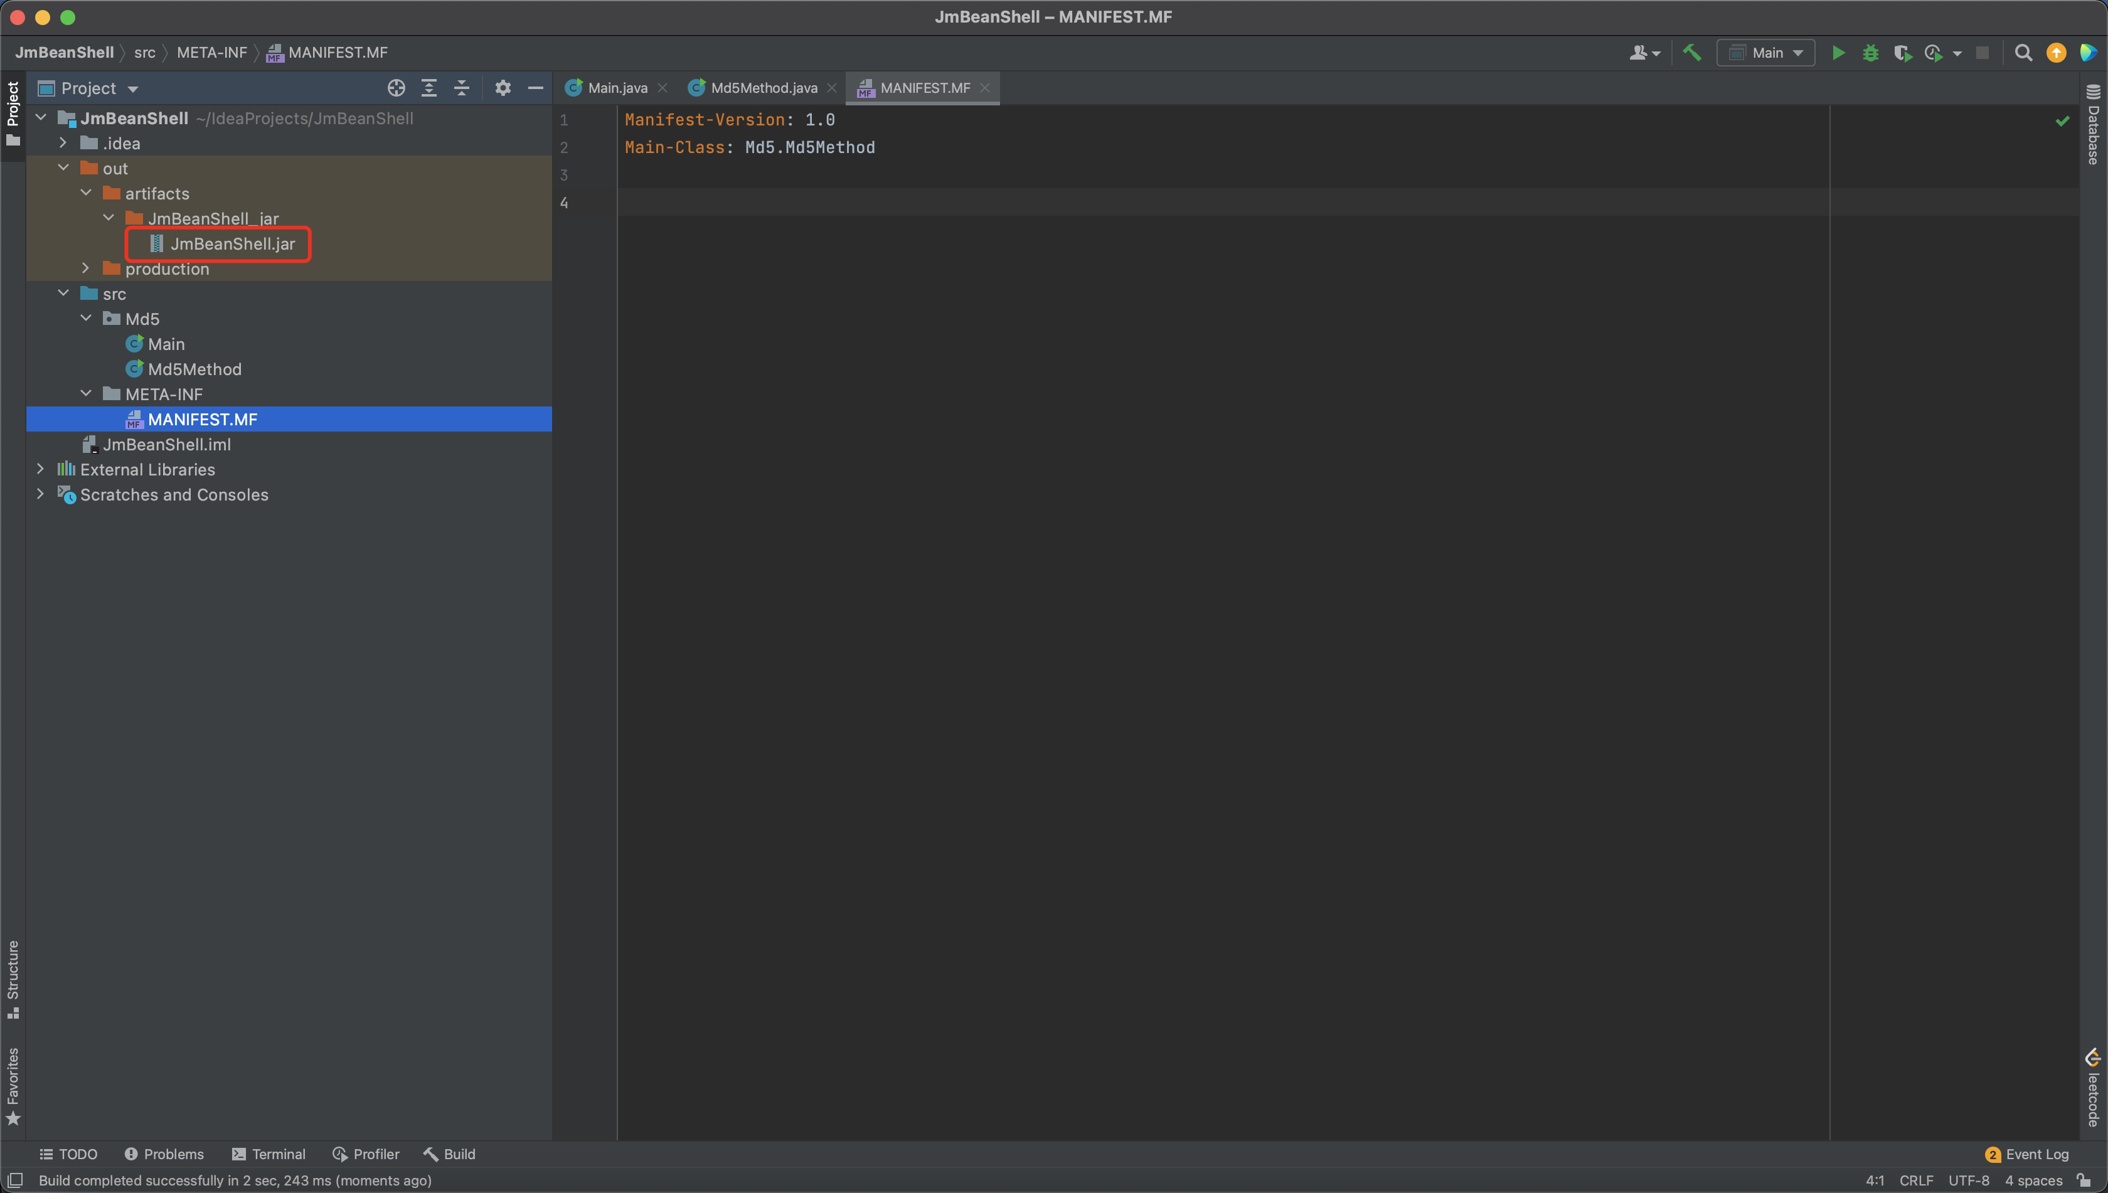Expand the production folder
Image resolution: width=2108 pixels, height=1193 pixels.
[x=86, y=268]
